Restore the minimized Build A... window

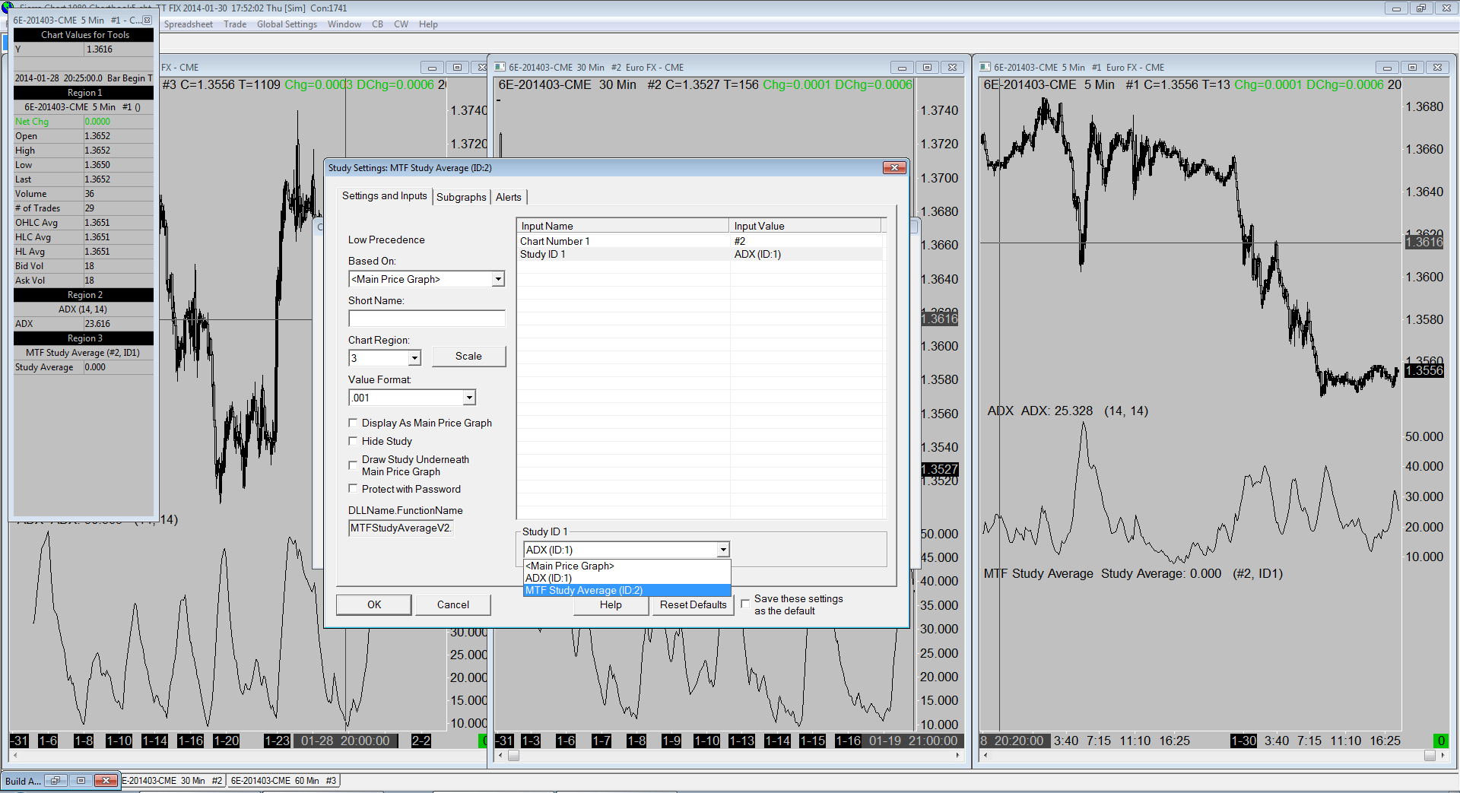tap(56, 781)
